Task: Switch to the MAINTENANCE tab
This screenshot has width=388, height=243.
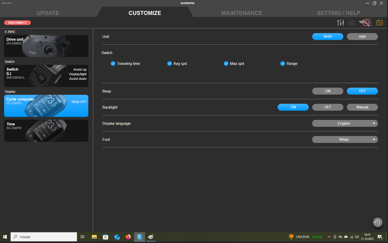Action: (241, 13)
